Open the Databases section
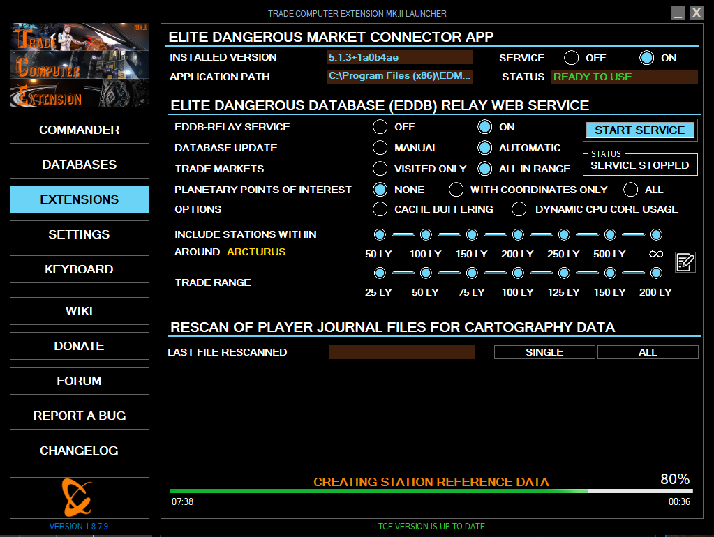Viewport: 714px width, 537px height. pos(80,165)
